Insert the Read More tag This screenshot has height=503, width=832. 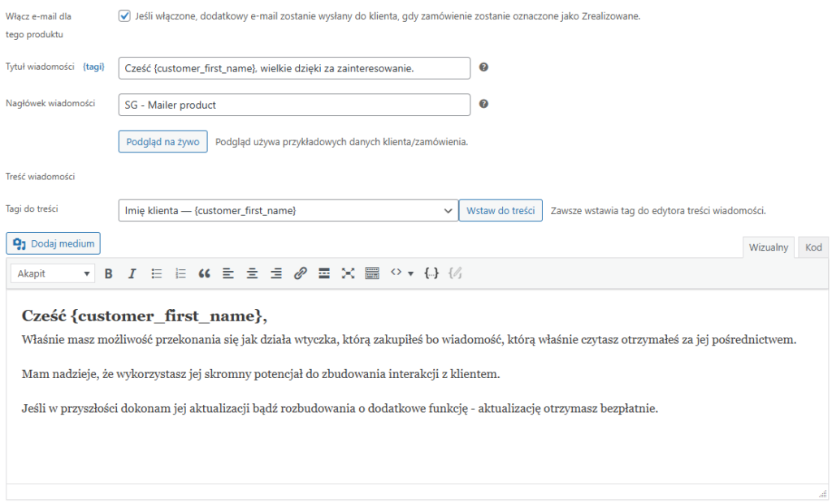coord(323,273)
